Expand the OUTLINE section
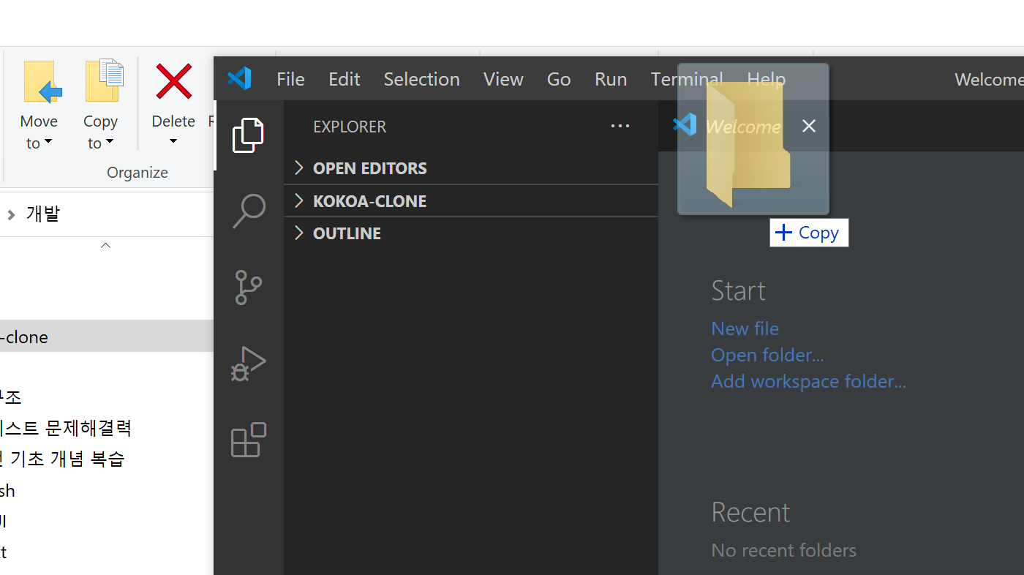This screenshot has width=1024, height=575. pyautogui.click(x=471, y=233)
